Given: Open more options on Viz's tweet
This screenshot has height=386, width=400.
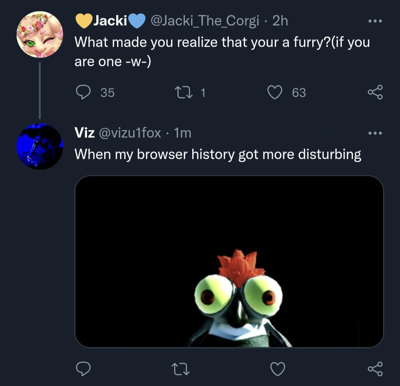Looking at the screenshot, I should pyautogui.click(x=375, y=133).
